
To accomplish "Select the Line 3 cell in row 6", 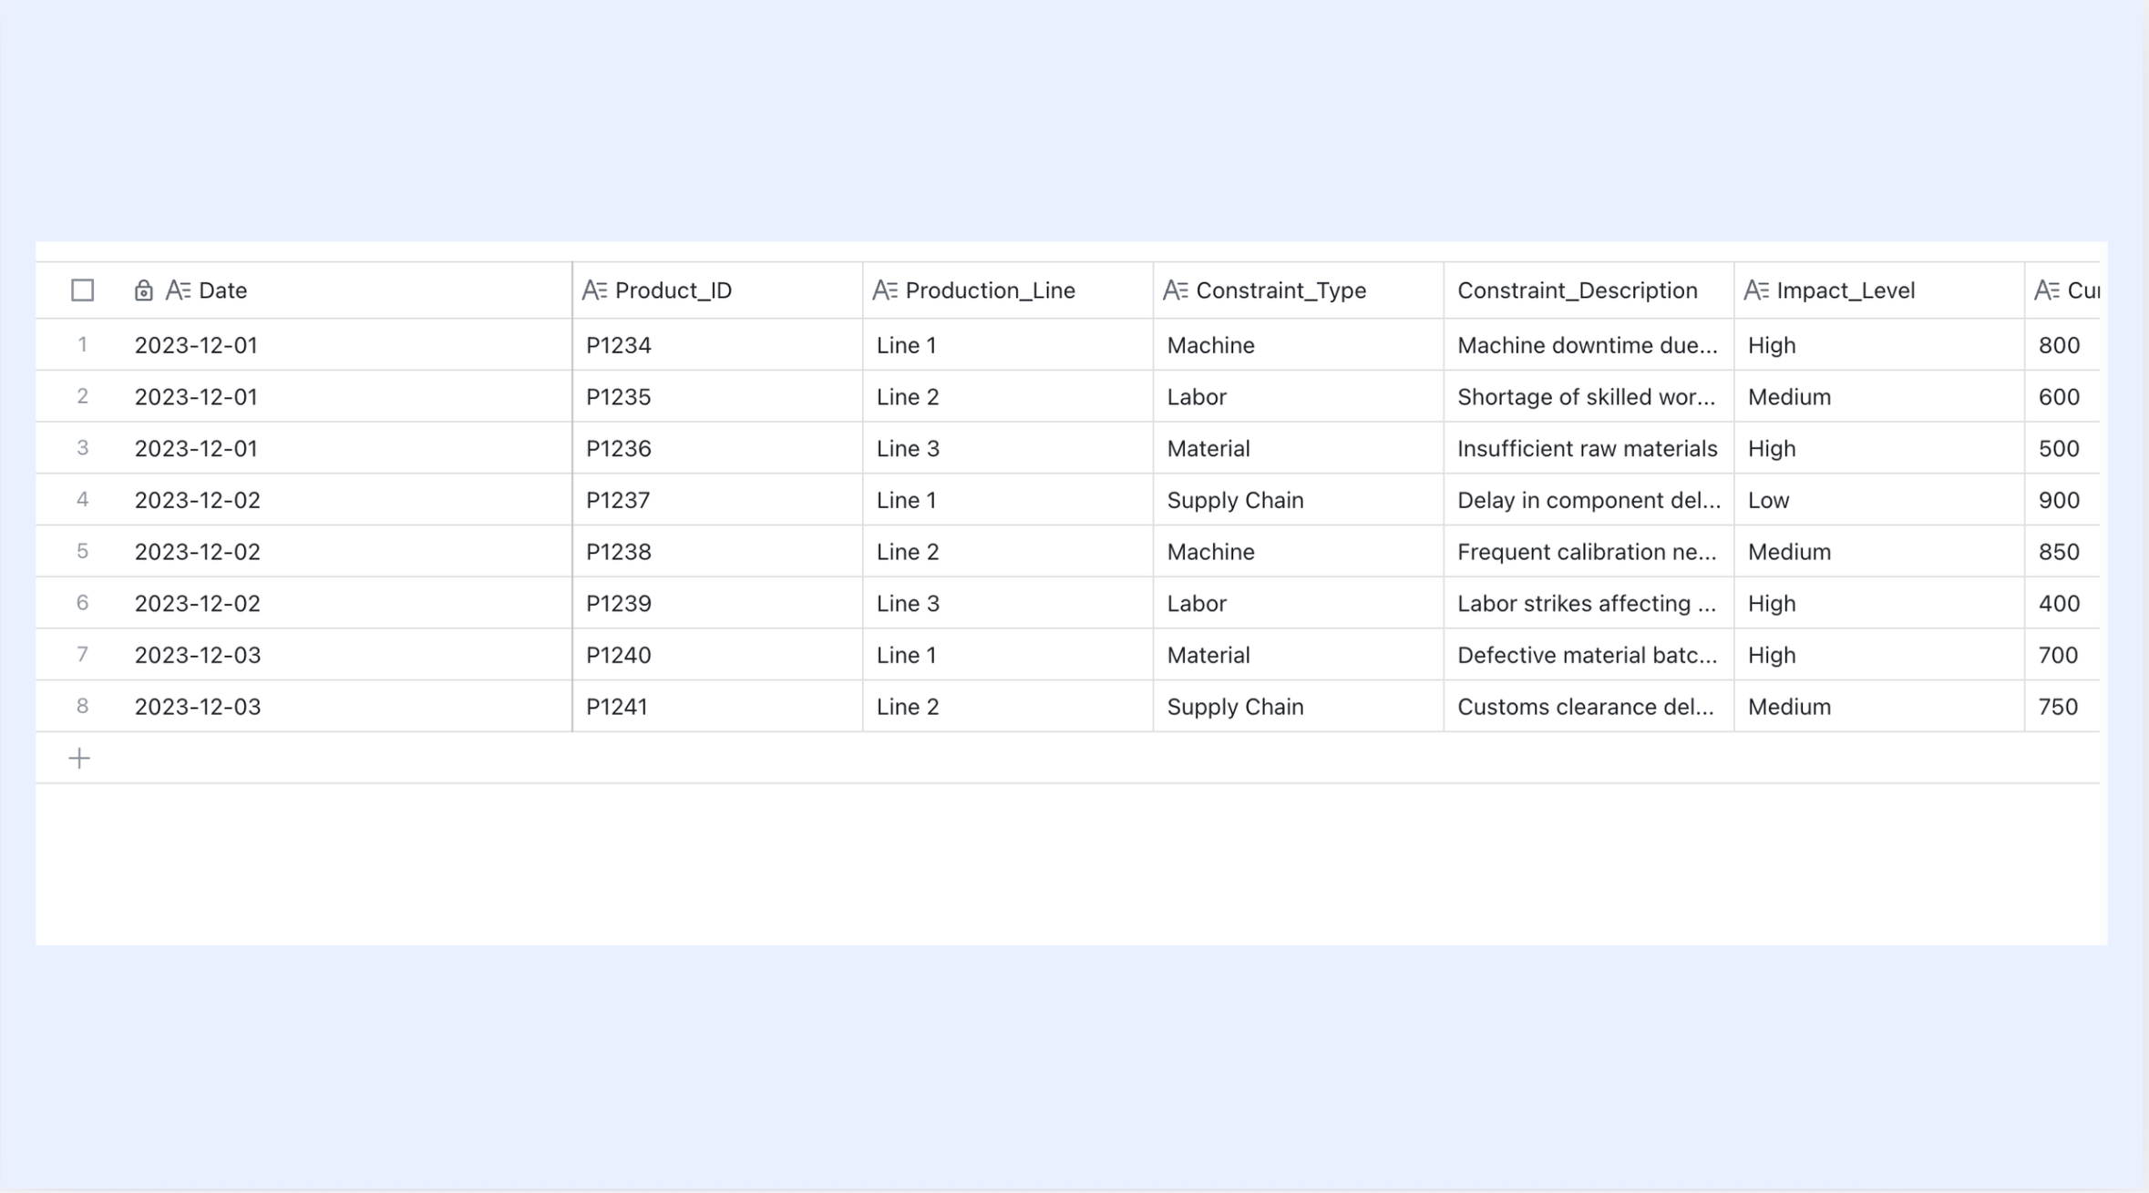I will pyautogui.click(x=1008, y=603).
